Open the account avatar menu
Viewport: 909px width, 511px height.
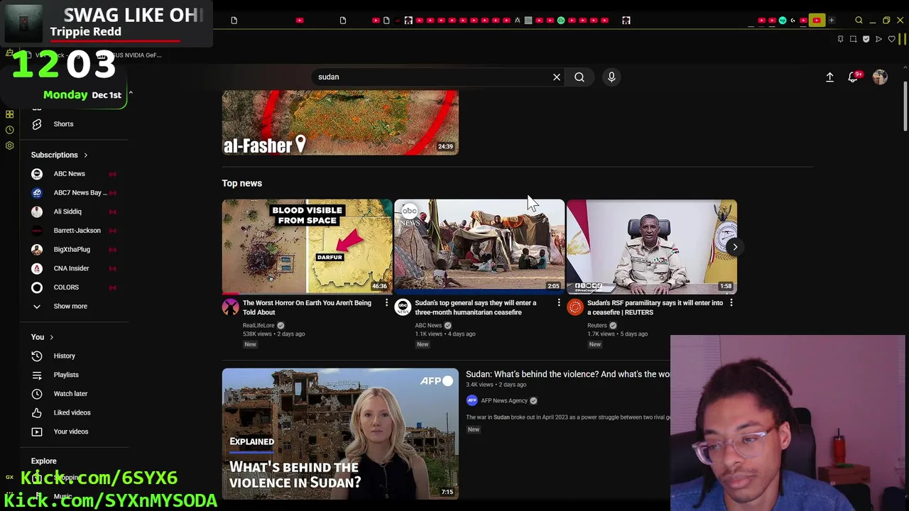click(880, 77)
